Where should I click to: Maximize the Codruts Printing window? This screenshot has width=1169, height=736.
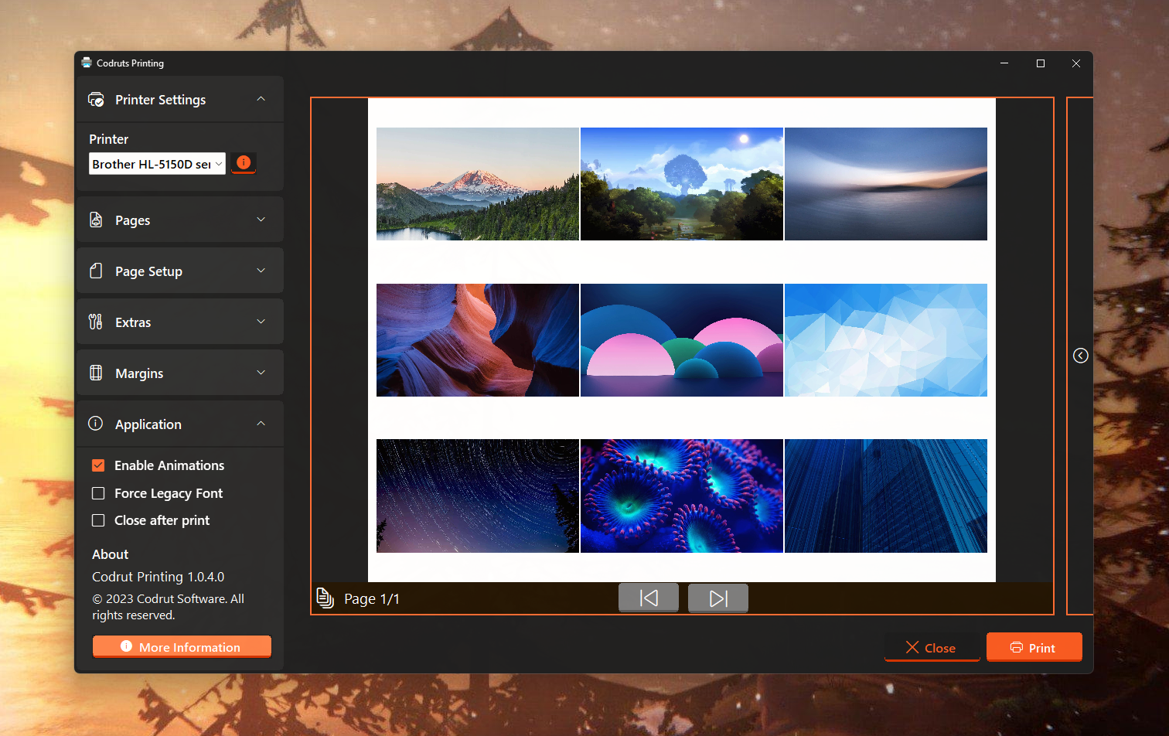[1041, 63]
